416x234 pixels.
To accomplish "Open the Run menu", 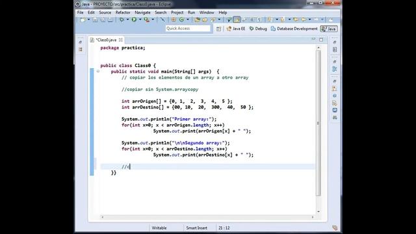I will pos(191,12).
